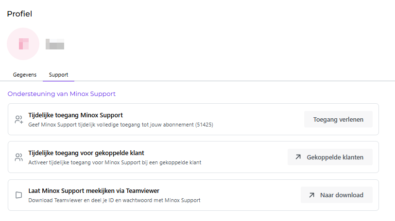Click the Download Teamviewer description text

coord(114,200)
